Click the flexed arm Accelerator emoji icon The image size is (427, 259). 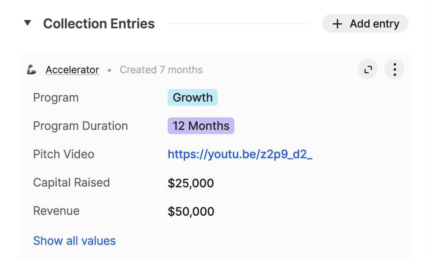(x=32, y=70)
